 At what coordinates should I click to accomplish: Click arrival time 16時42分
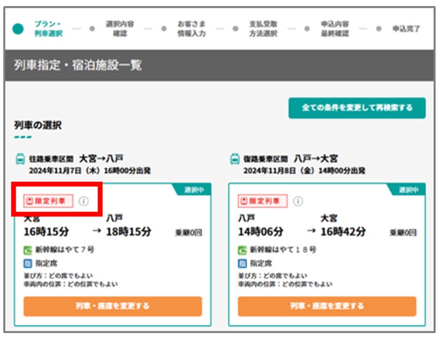tap(343, 232)
